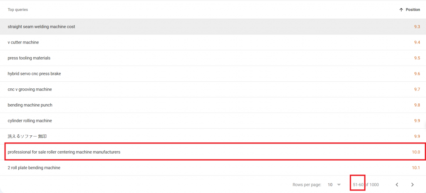Viewport: 426px width, 193px height.
Task: Click the Japanese query row 洗えるソファー 無印
Action: pyautogui.click(x=213, y=137)
